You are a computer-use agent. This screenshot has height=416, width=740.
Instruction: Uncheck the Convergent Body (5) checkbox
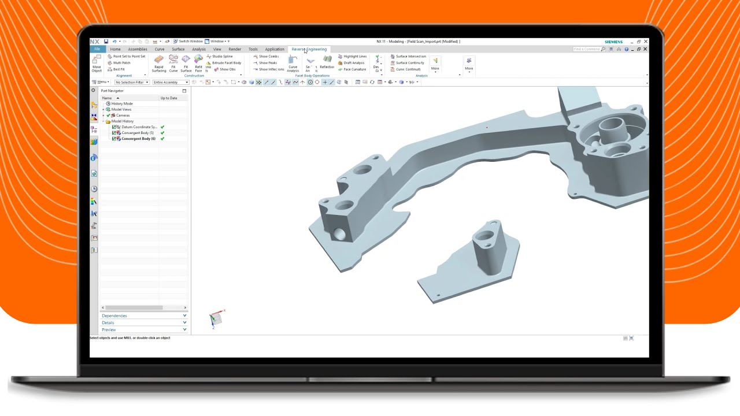[x=114, y=133]
